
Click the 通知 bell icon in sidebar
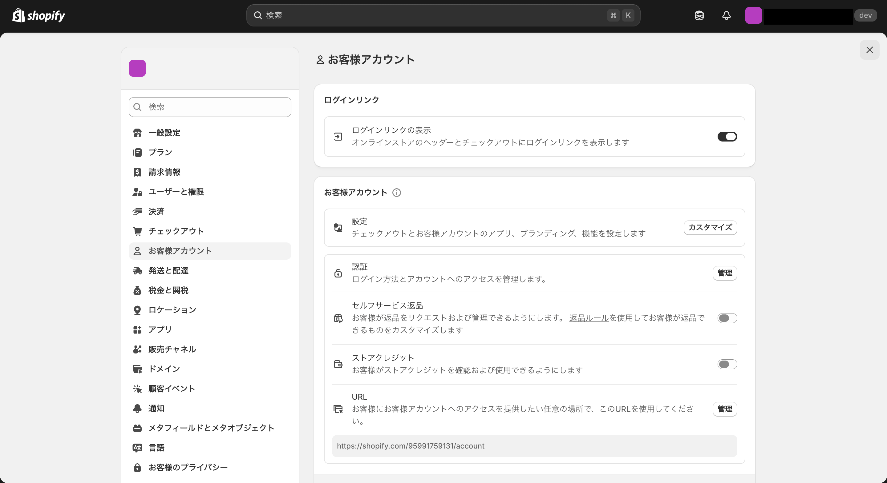point(137,408)
